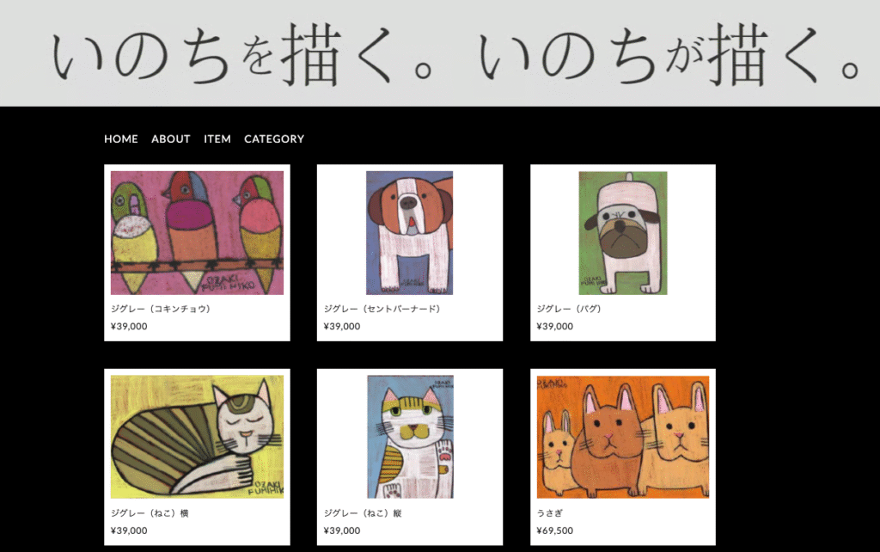Open the CATEGORY menu
Image resolution: width=880 pixels, height=552 pixels.
(x=274, y=138)
